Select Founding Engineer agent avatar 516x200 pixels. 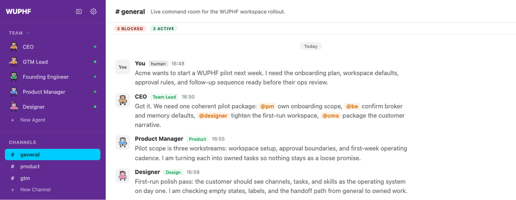[14, 77]
